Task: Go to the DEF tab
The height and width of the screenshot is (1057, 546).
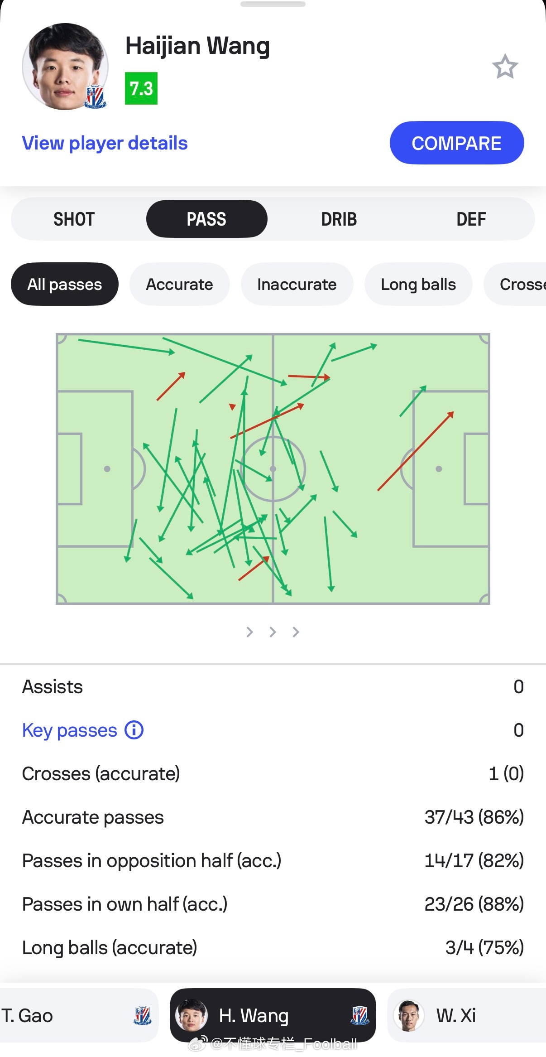Action: tap(471, 219)
